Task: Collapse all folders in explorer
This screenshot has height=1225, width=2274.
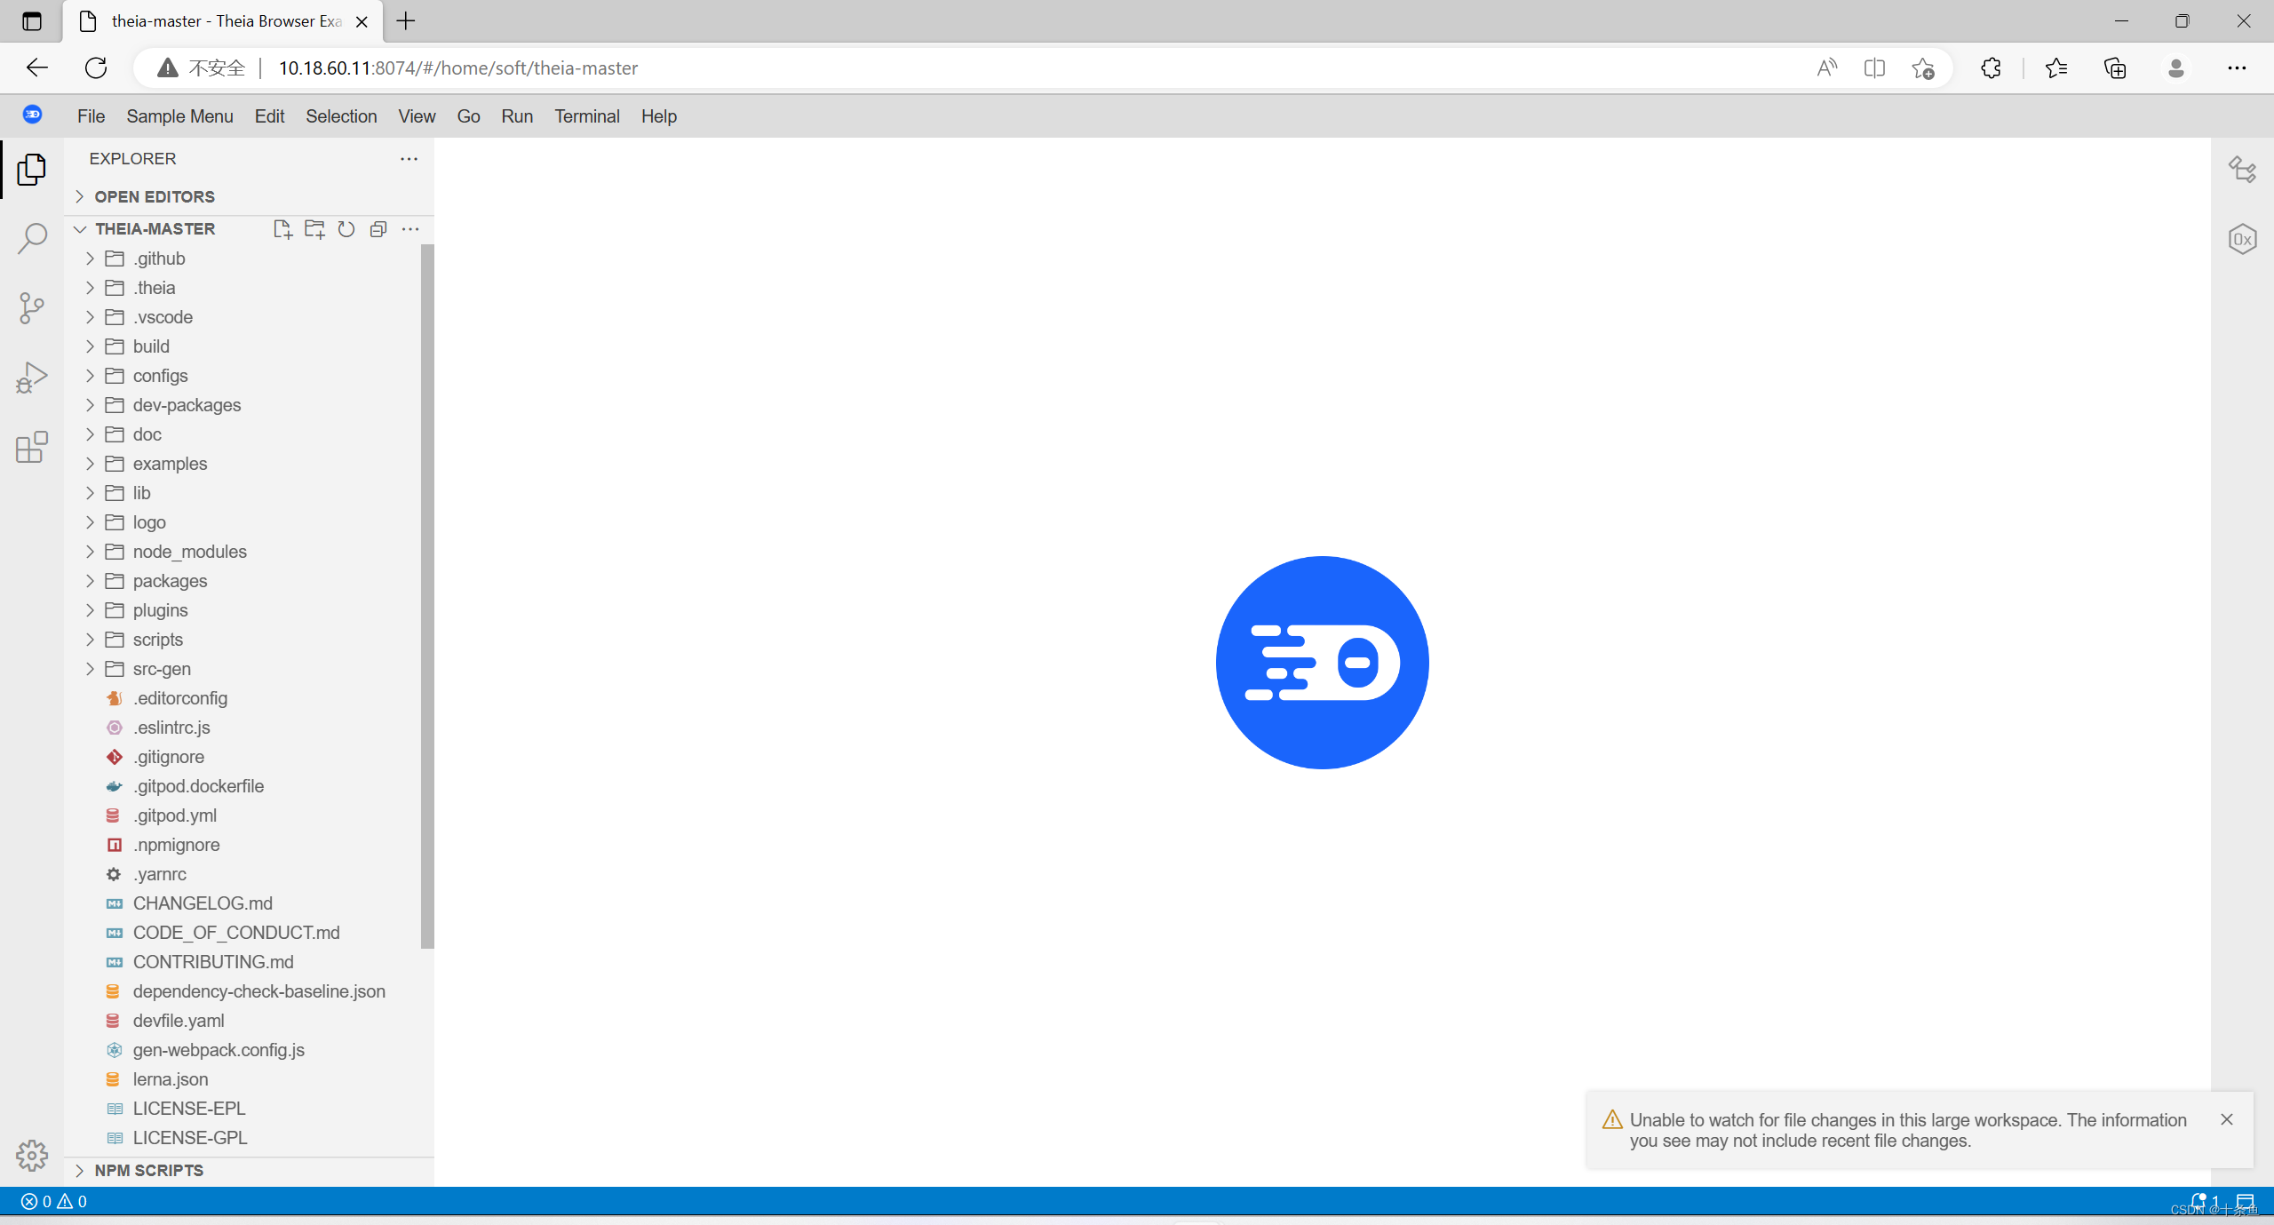Action: click(378, 229)
